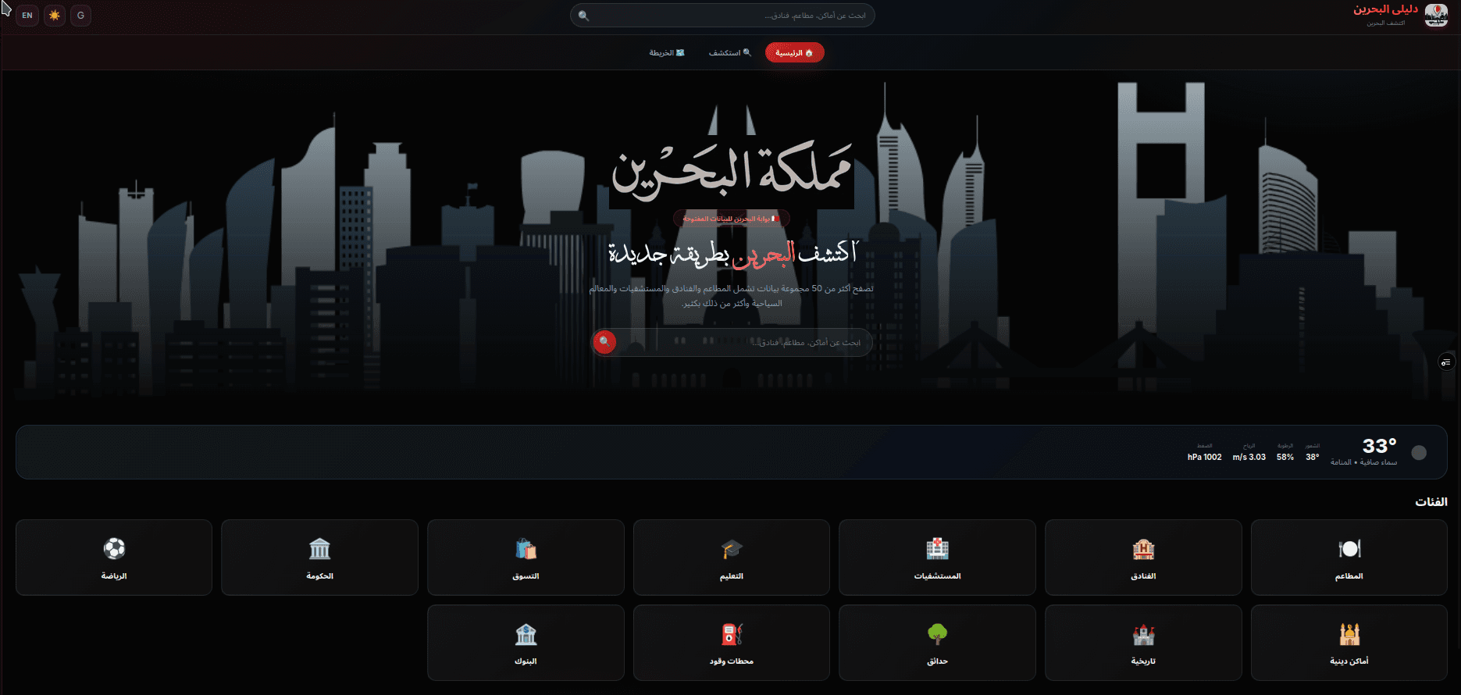Click the 33° temperature reading

point(1379,446)
